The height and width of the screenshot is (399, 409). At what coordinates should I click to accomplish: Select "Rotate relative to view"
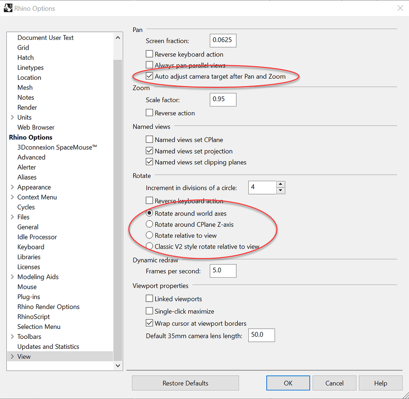point(149,235)
